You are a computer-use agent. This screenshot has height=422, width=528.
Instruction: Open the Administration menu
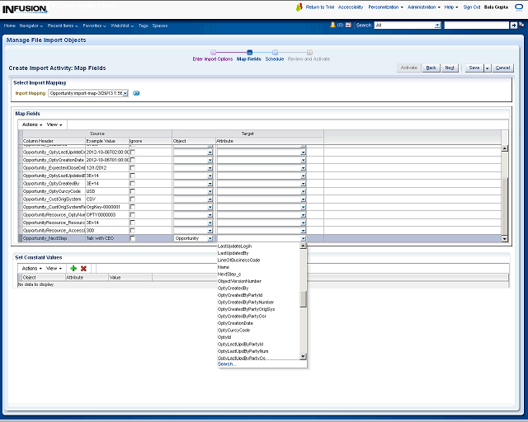(423, 7)
